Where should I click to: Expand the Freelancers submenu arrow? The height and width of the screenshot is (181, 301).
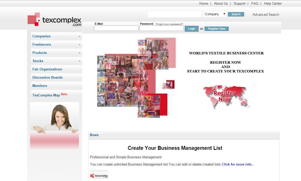tap(79, 45)
